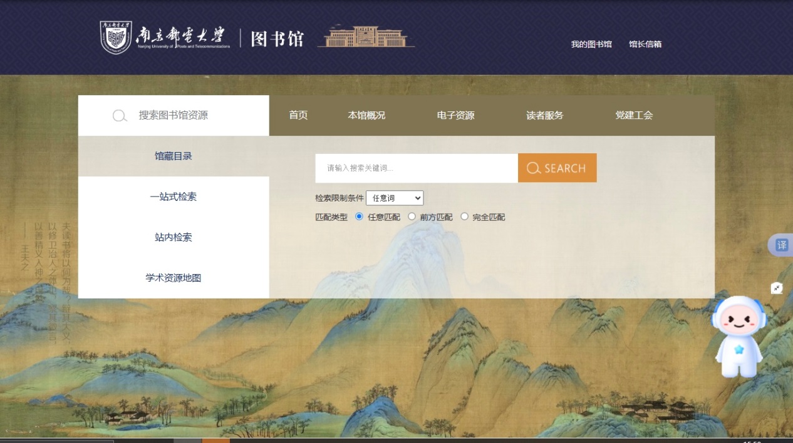Open the translate 译 floating button
The width and height of the screenshot is (793, 443).
[x=781, y=245]
